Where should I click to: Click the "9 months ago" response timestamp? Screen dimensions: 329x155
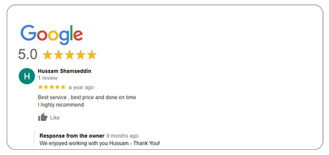tap(122, 136)
